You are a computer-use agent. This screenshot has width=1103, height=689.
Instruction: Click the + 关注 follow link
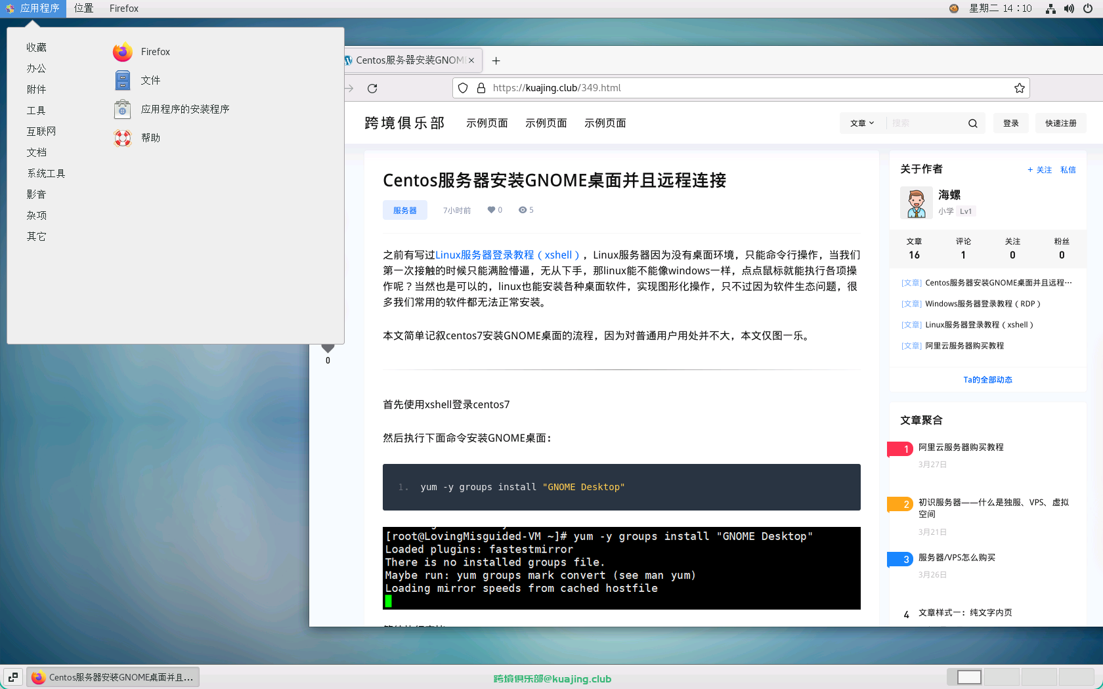click(x=1039, y=170)
